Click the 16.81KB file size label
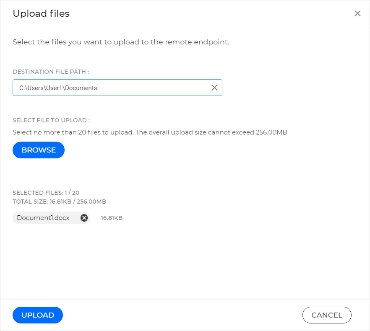370x331 pixels. coord(111,217)
